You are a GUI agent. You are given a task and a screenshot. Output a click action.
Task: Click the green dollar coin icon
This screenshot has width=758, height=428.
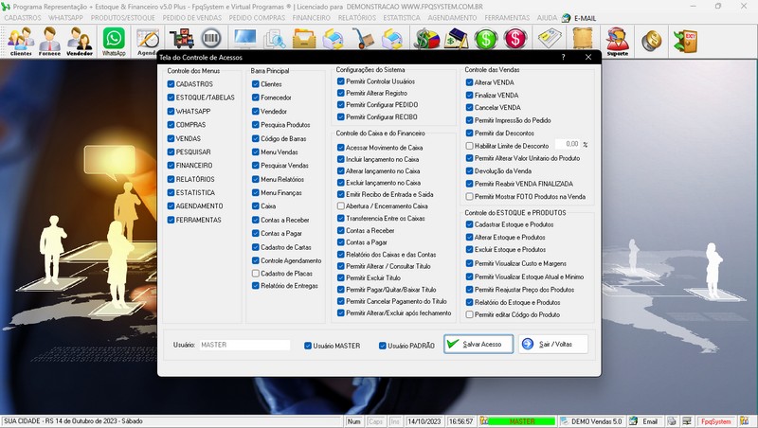(x=487, y=39)
